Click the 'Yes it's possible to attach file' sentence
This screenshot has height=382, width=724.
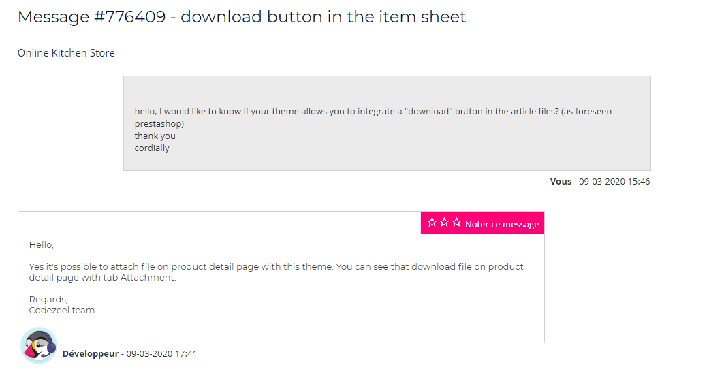[276, 272]
